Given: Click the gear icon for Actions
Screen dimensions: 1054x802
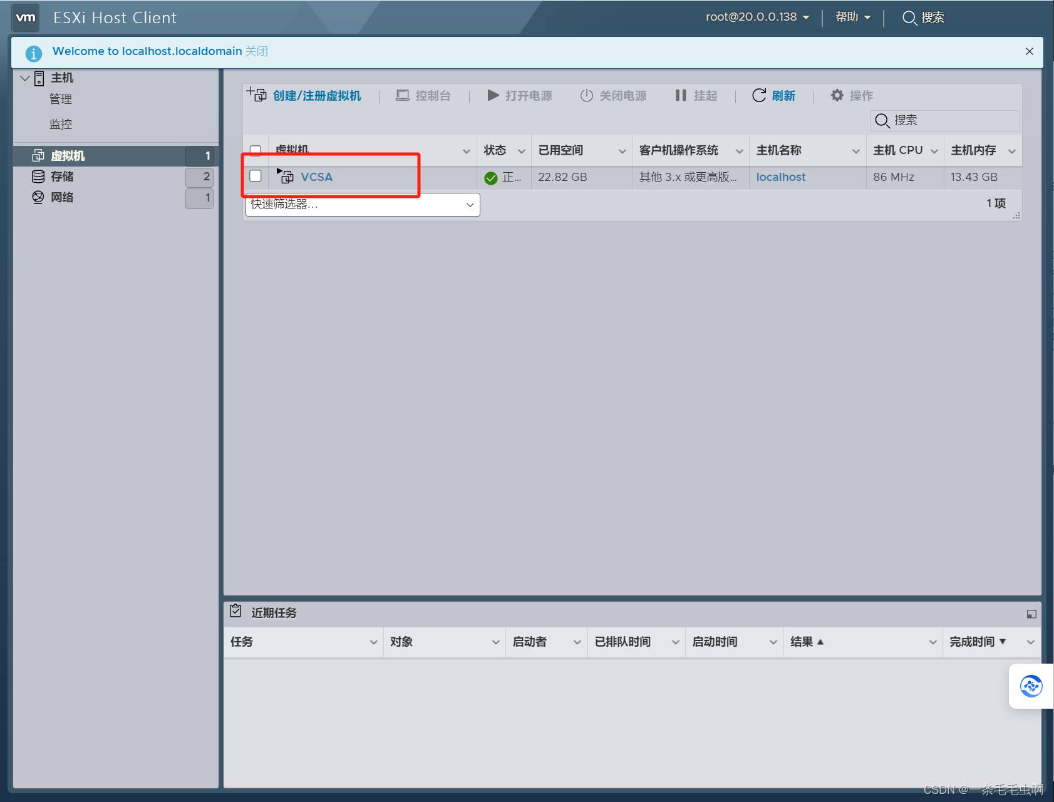Looking at the screenshot, I should pyautogui.click(x=837, y=95).
